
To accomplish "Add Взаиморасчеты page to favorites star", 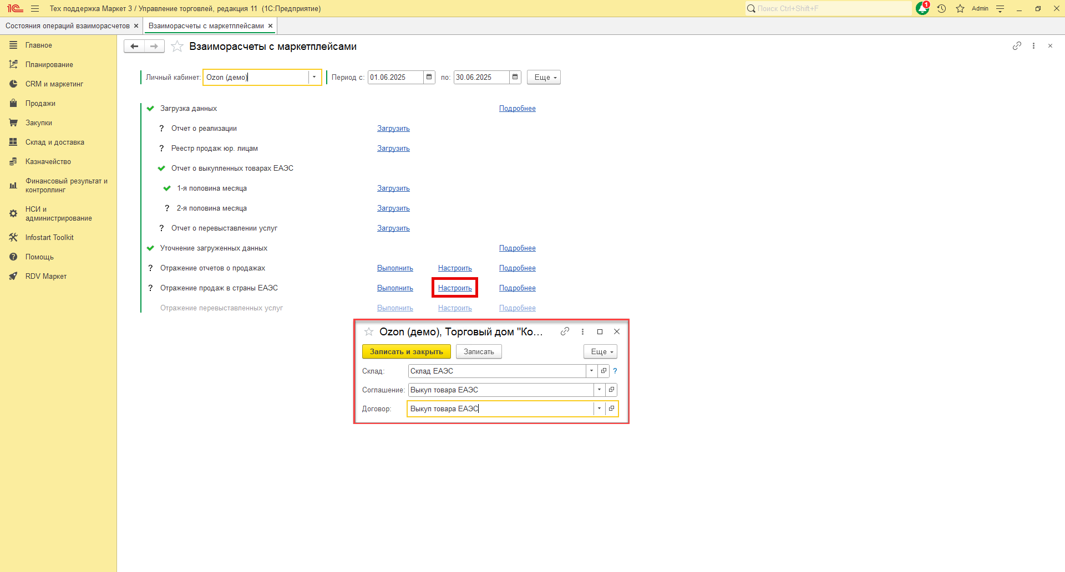I will tap(177, 47).
